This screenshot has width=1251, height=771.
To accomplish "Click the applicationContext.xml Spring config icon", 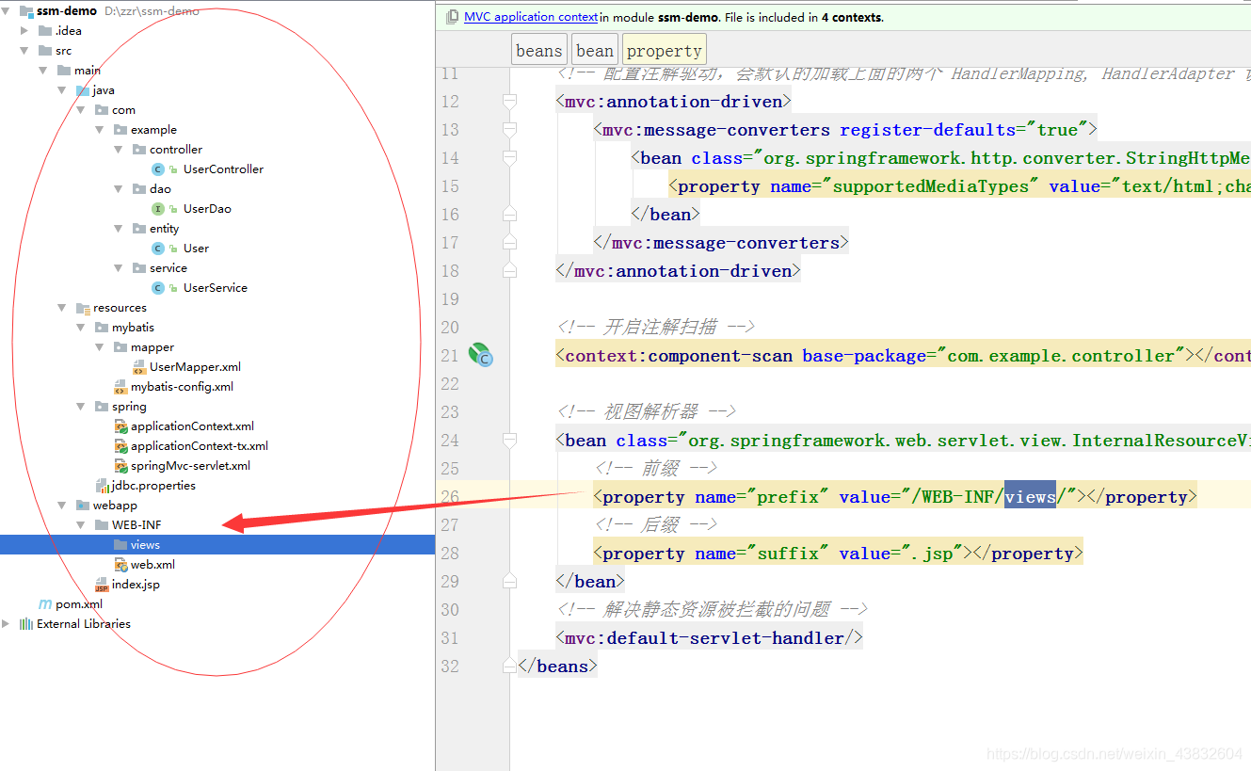I will 120,426.
